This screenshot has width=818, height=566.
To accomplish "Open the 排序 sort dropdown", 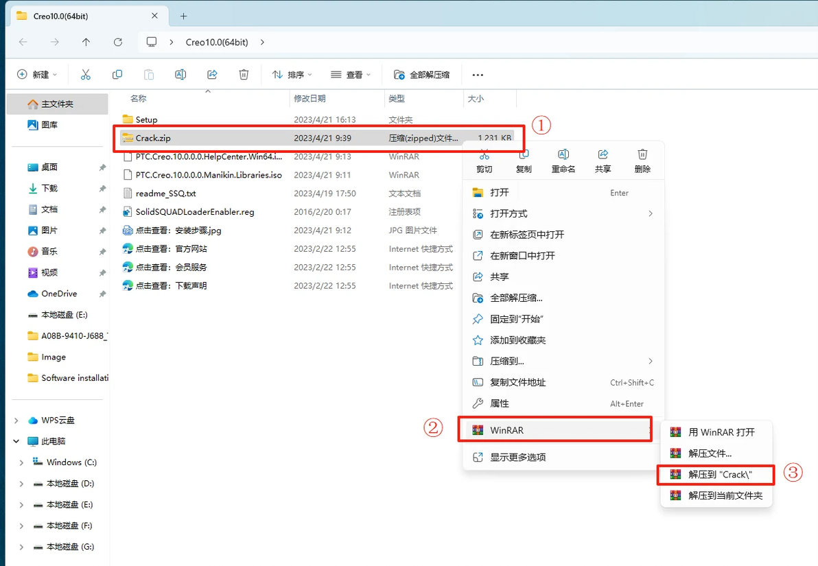I will click(x=292, y=75).
